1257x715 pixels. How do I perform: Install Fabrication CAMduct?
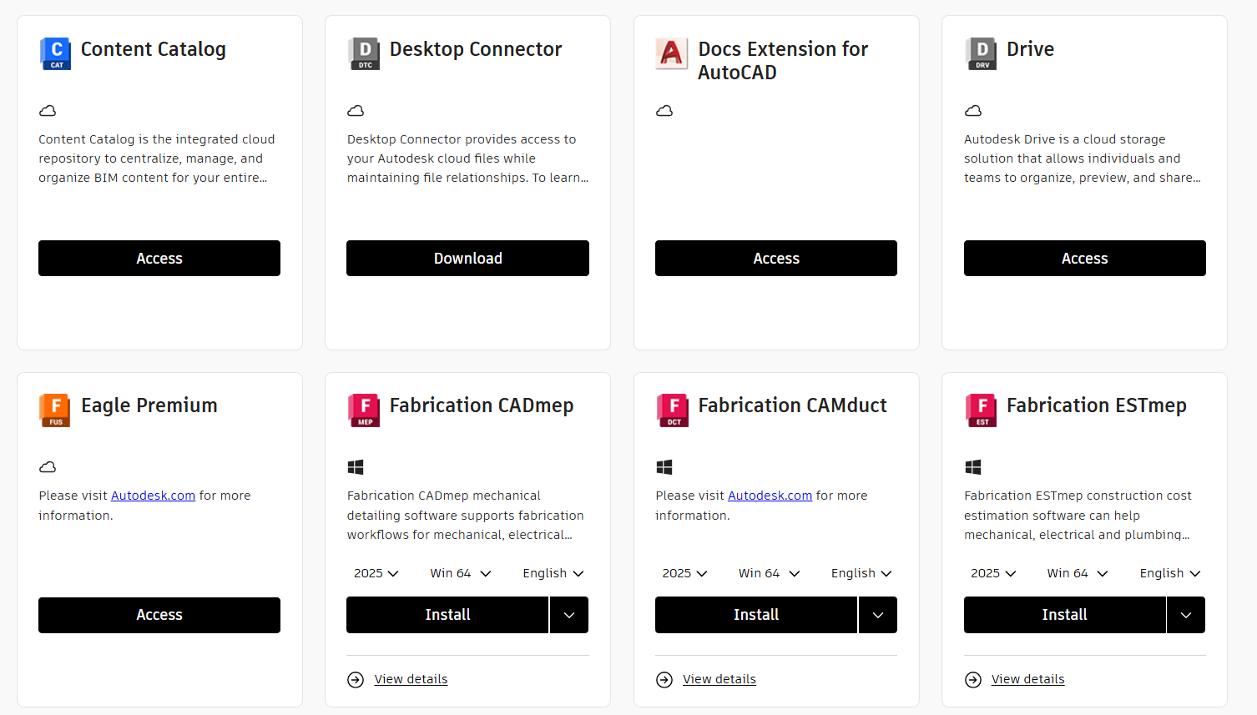pyautogui.click(x=756, y=615)
